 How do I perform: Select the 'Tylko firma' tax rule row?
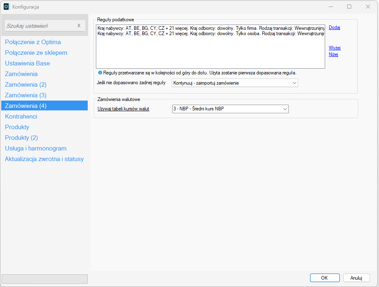point(210,28)
